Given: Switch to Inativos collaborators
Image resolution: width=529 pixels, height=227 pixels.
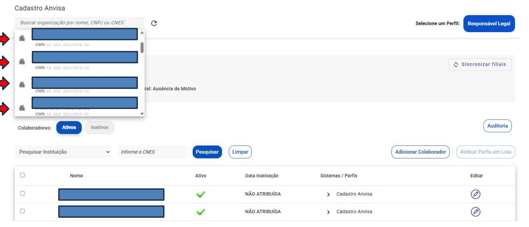Looking at the screenshot, I should pos(99,127).
